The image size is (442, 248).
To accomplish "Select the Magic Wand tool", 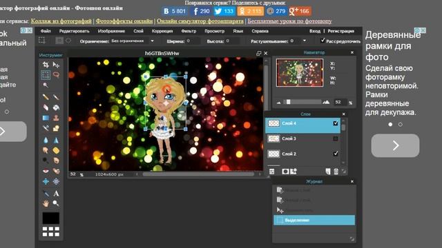I will (46, 85).
